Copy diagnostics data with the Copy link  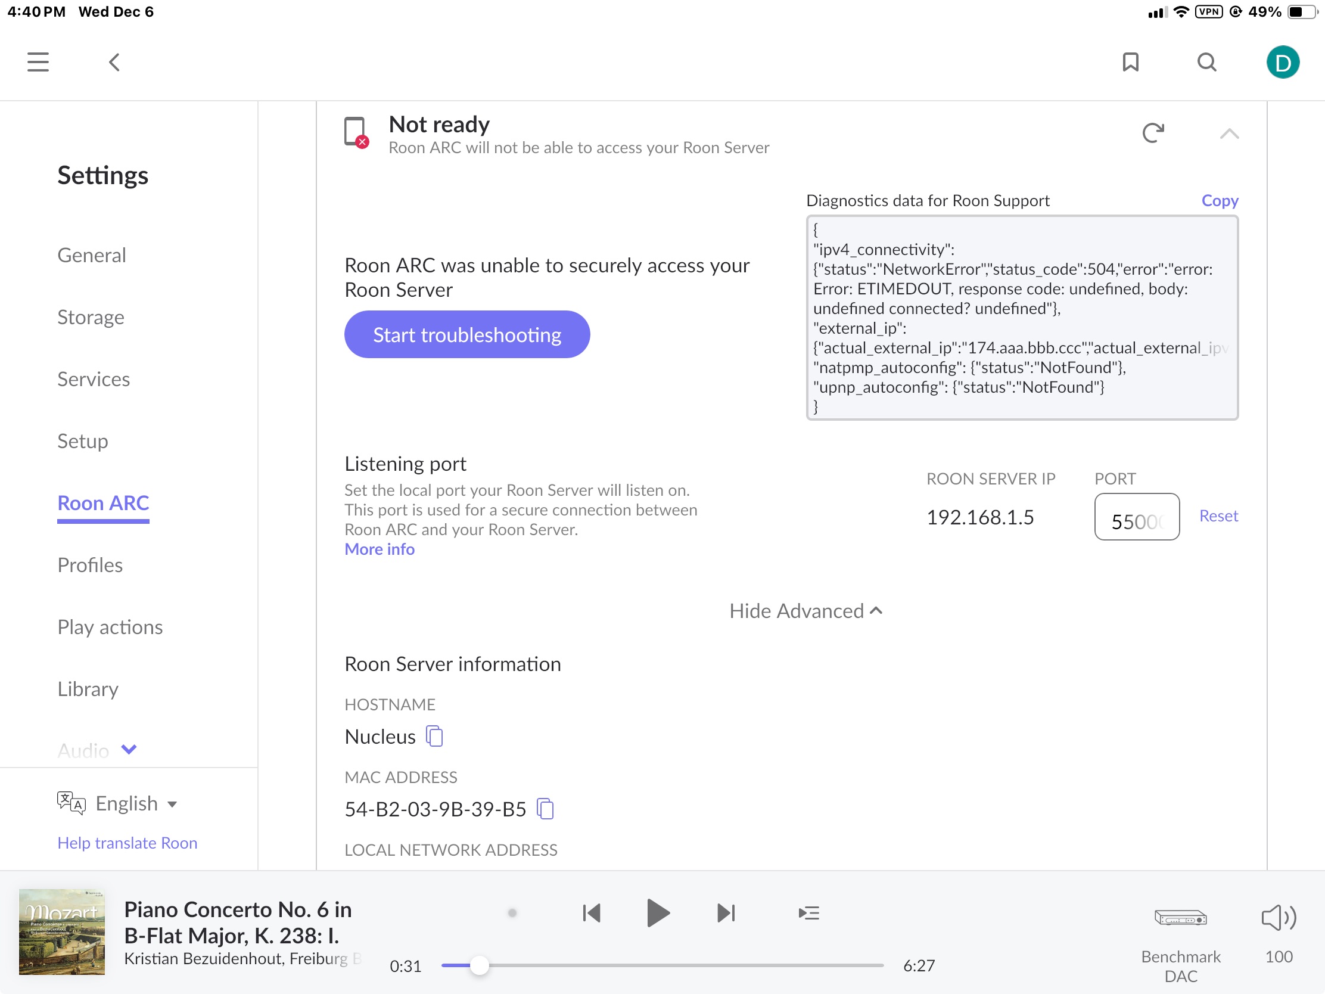pos(1220,200)
